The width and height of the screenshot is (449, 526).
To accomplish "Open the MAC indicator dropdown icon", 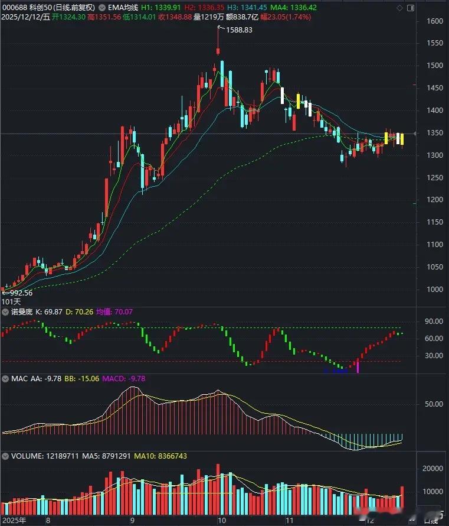I will (x=5, y=379).
